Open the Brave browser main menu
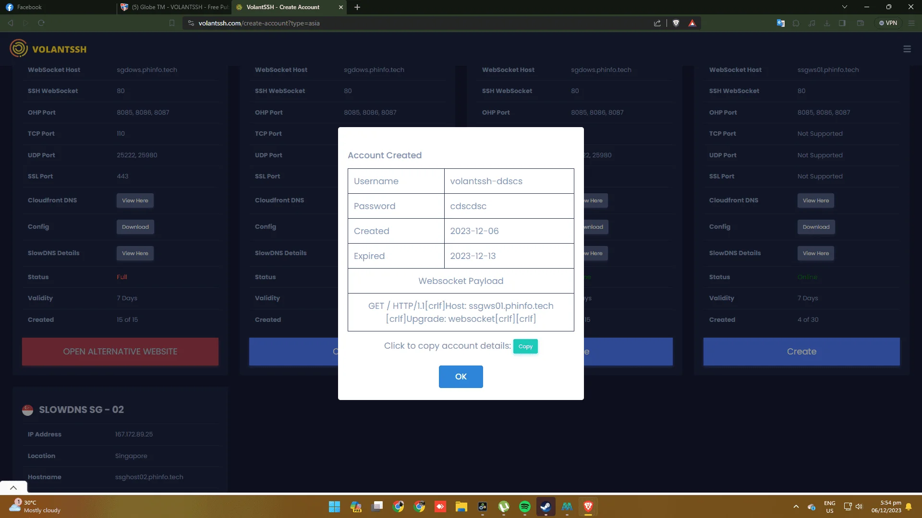Viewport: 922px width, 518px height. click(x=911, y=23)
